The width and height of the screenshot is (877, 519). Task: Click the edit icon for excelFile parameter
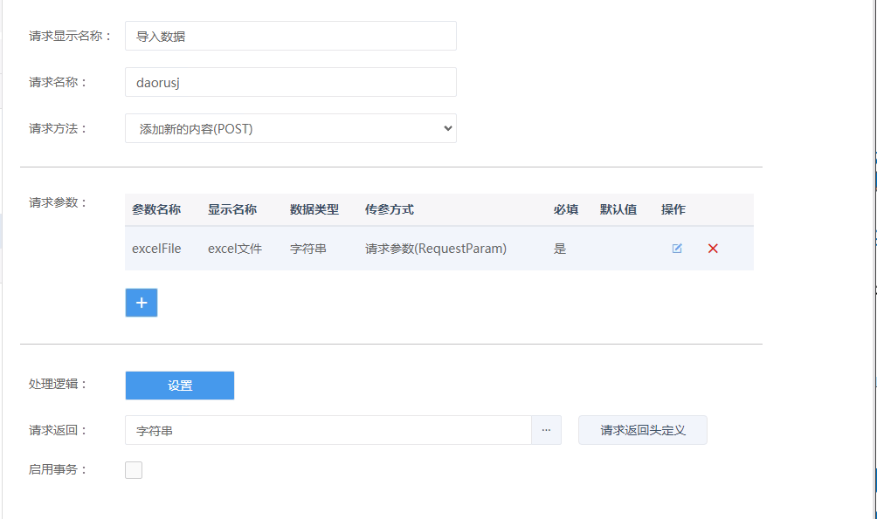677,249
